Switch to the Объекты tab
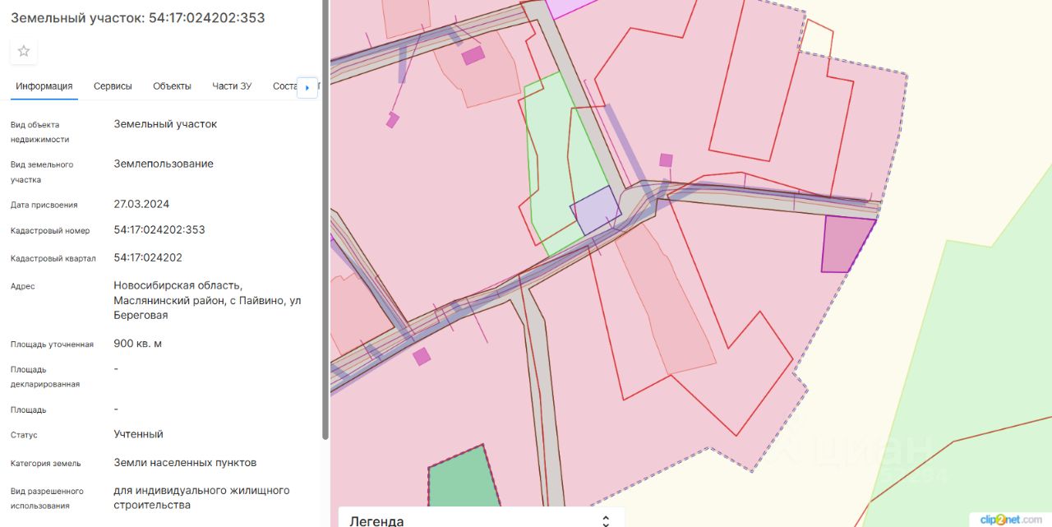The width and height of the screenshot is (1052, 527). click(x=172, y=86)
